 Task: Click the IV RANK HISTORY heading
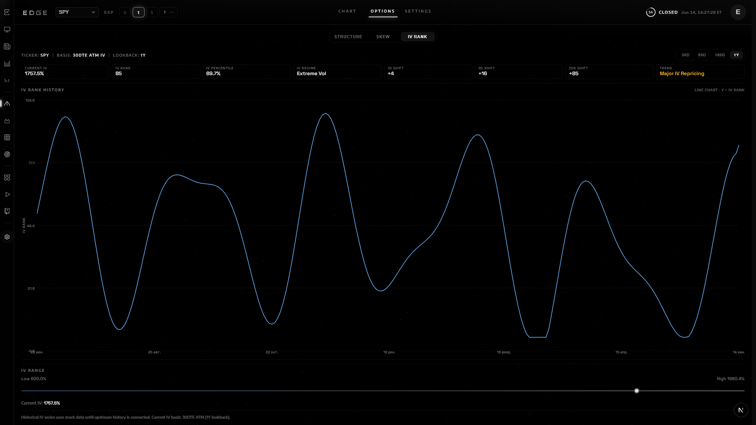(x=43, y=90)
